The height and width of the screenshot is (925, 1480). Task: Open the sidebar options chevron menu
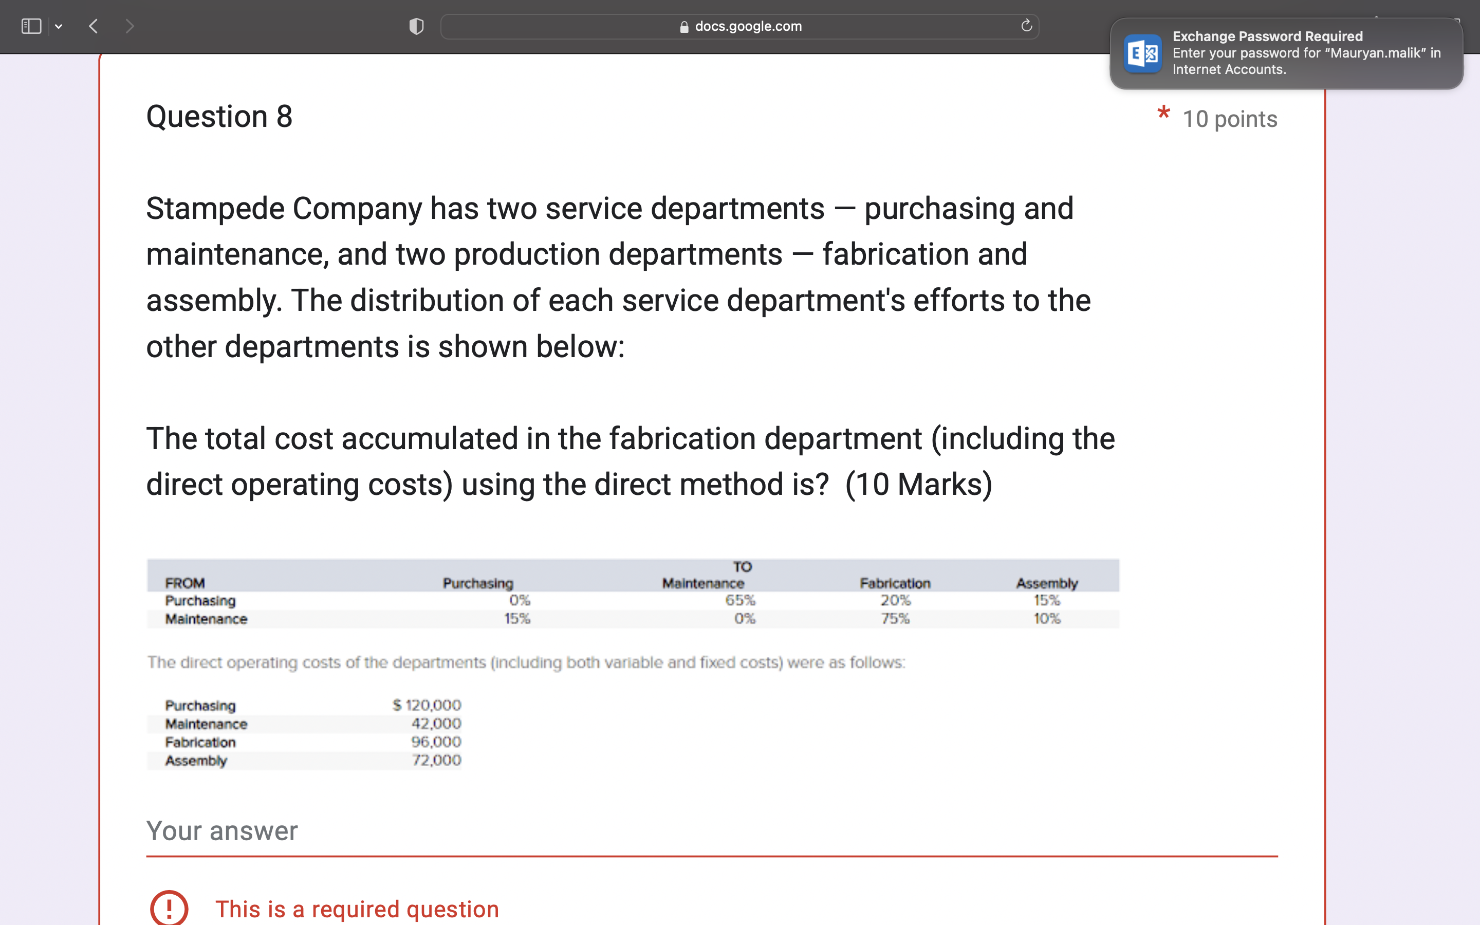[59, 26]
